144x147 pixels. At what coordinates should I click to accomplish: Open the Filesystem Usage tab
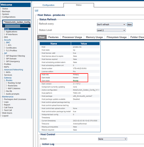coord(116,37)
